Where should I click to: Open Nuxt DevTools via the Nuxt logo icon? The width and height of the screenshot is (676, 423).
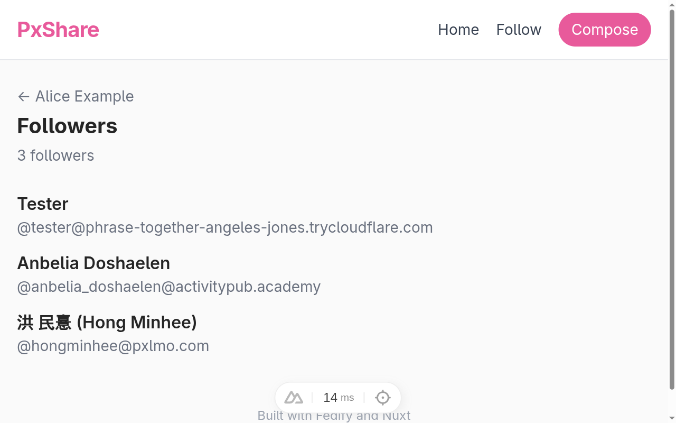294,397
